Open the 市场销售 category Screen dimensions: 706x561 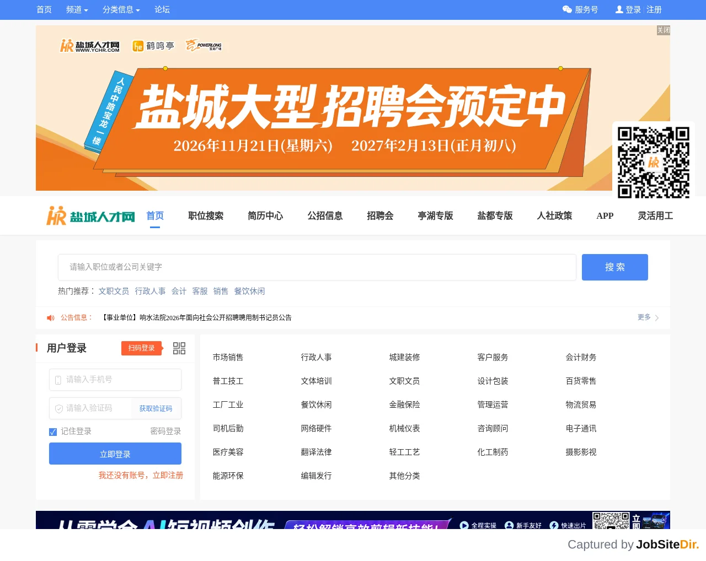(228, 358)
